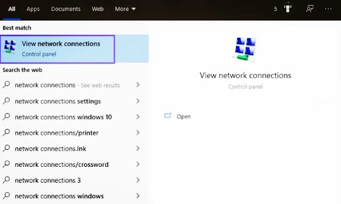The height and width of the screenshot is (204, 341).
Task: Open the rewards trophy icon
Action: click(x=288, y=8)
